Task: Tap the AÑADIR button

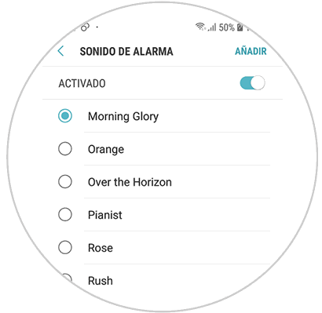Action: pyautogui.click(x=251, y=51)
